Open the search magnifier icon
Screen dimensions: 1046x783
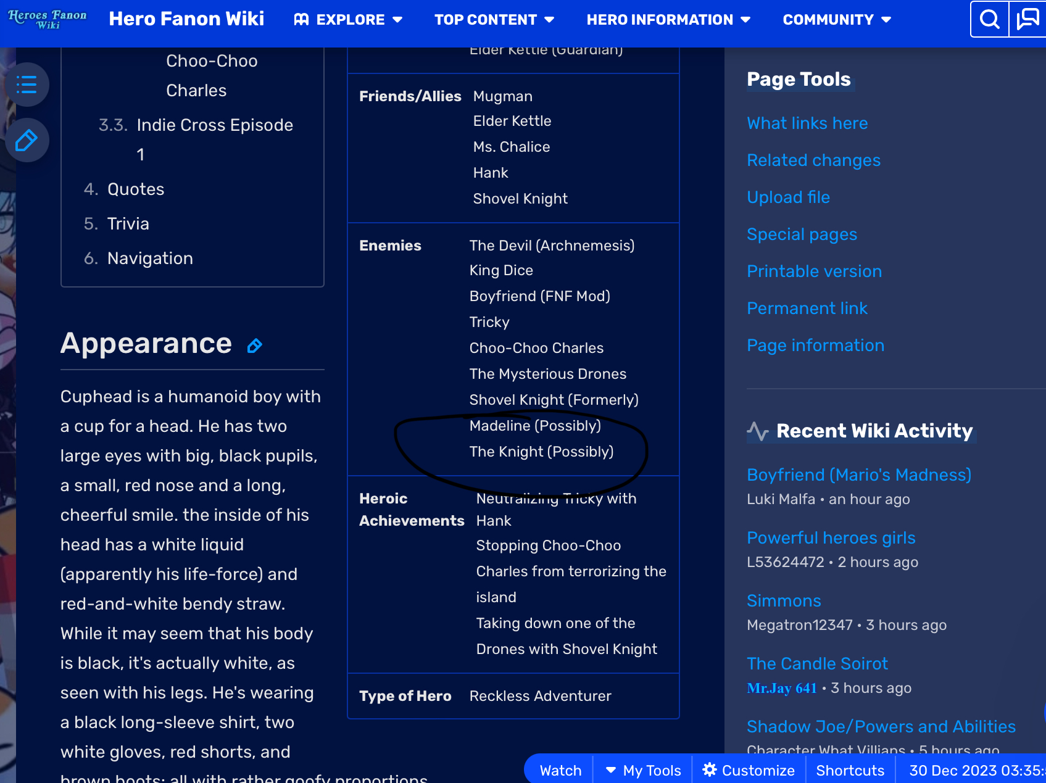pyautogui.click(x=990, y=19)
